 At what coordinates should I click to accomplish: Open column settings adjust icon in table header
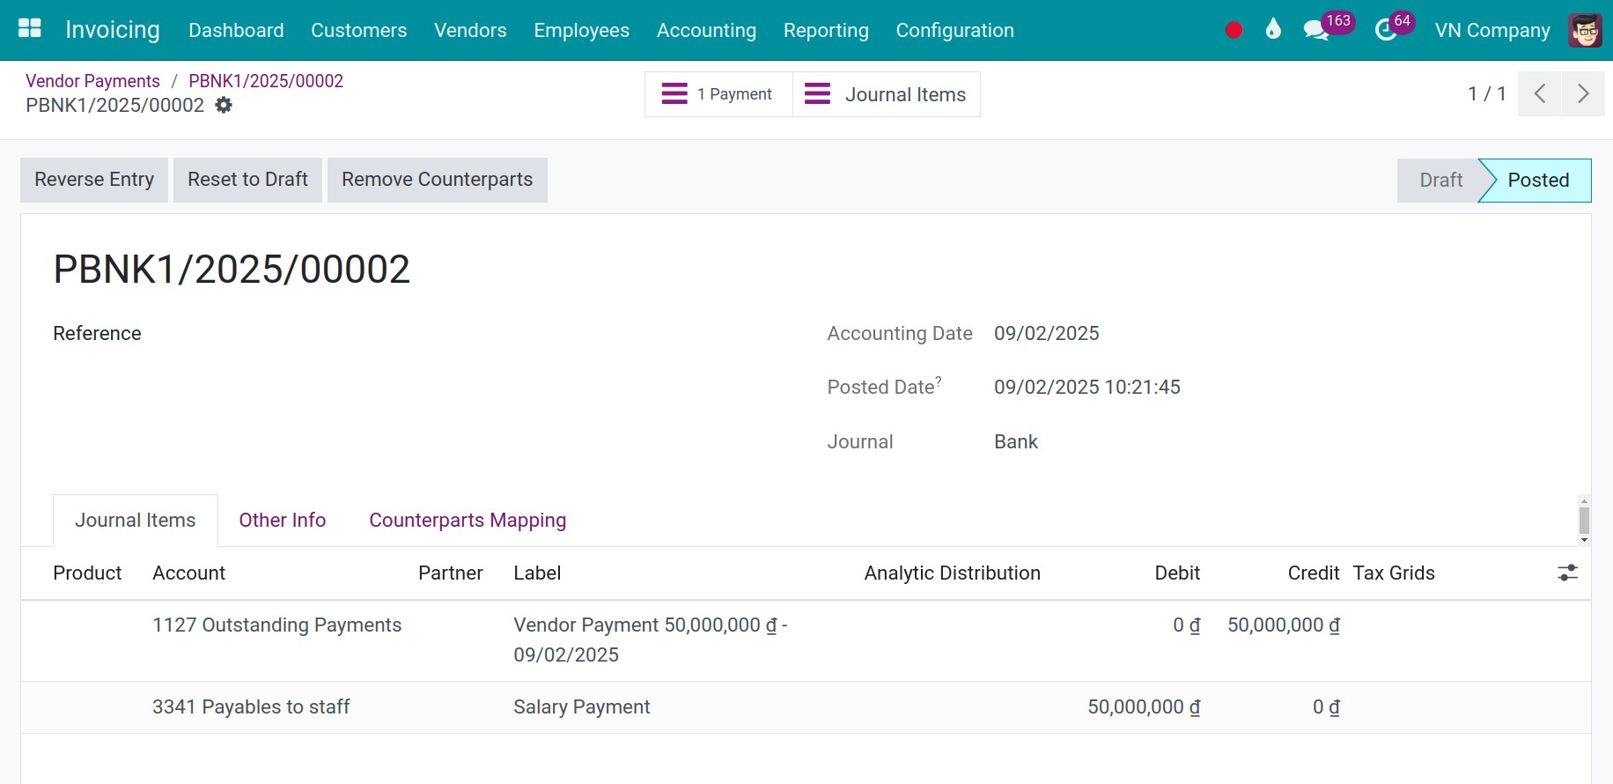pyautogui.click(x=1567, y=573)
